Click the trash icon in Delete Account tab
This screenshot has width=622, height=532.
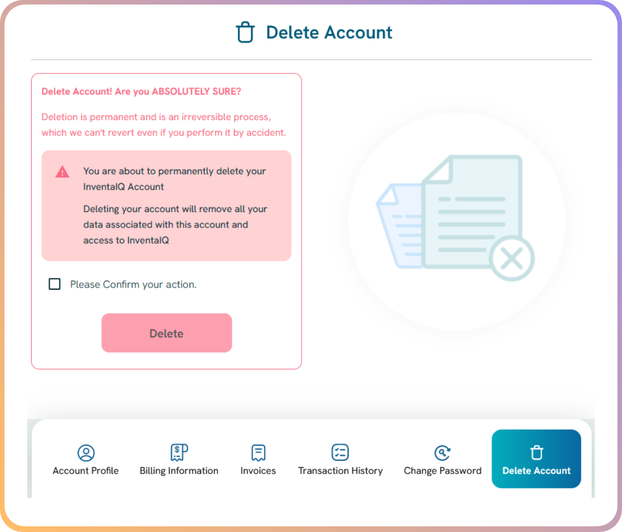point(536,452)
